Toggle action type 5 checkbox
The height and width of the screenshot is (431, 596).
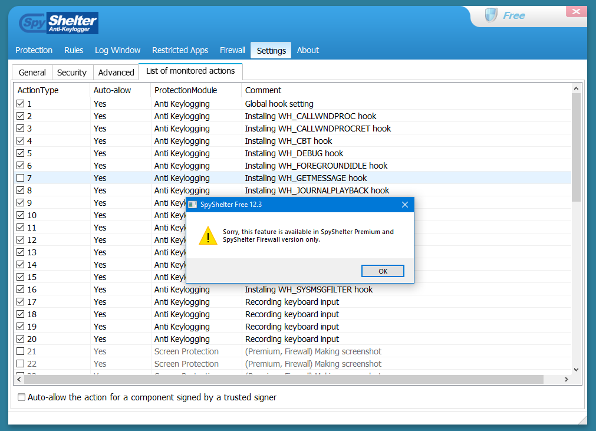21,153
